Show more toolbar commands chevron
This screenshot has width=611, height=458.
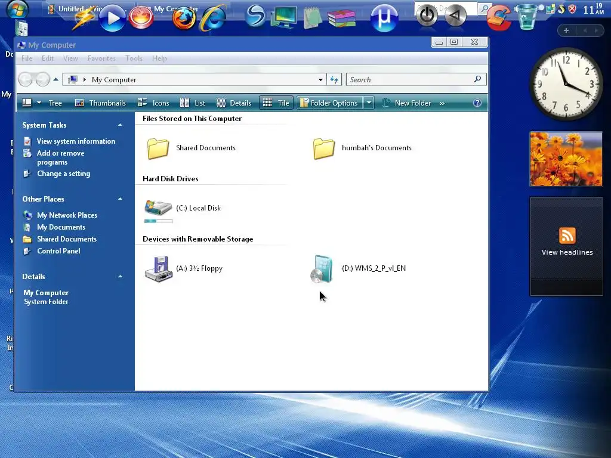pyautogui.click(x=442, y=103)
